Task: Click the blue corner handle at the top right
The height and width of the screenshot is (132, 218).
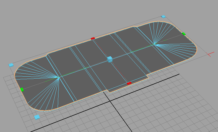Action: point(163,16)
